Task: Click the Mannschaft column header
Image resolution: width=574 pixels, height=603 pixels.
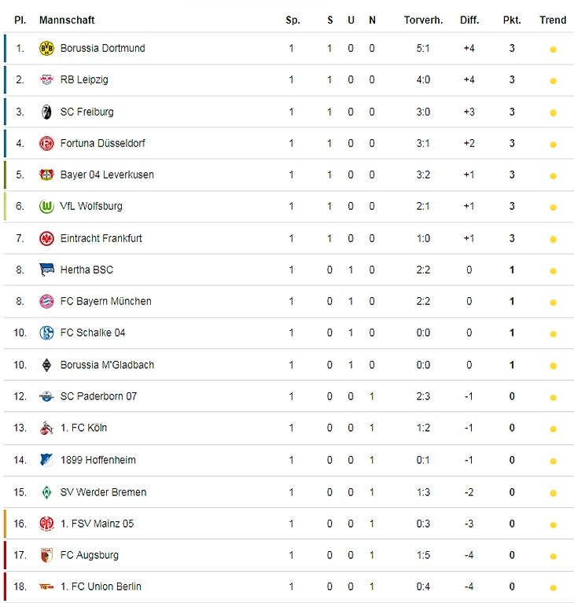Action: (67, 20)
